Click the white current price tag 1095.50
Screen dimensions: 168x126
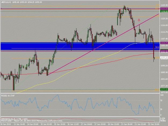tap(164, 57)
